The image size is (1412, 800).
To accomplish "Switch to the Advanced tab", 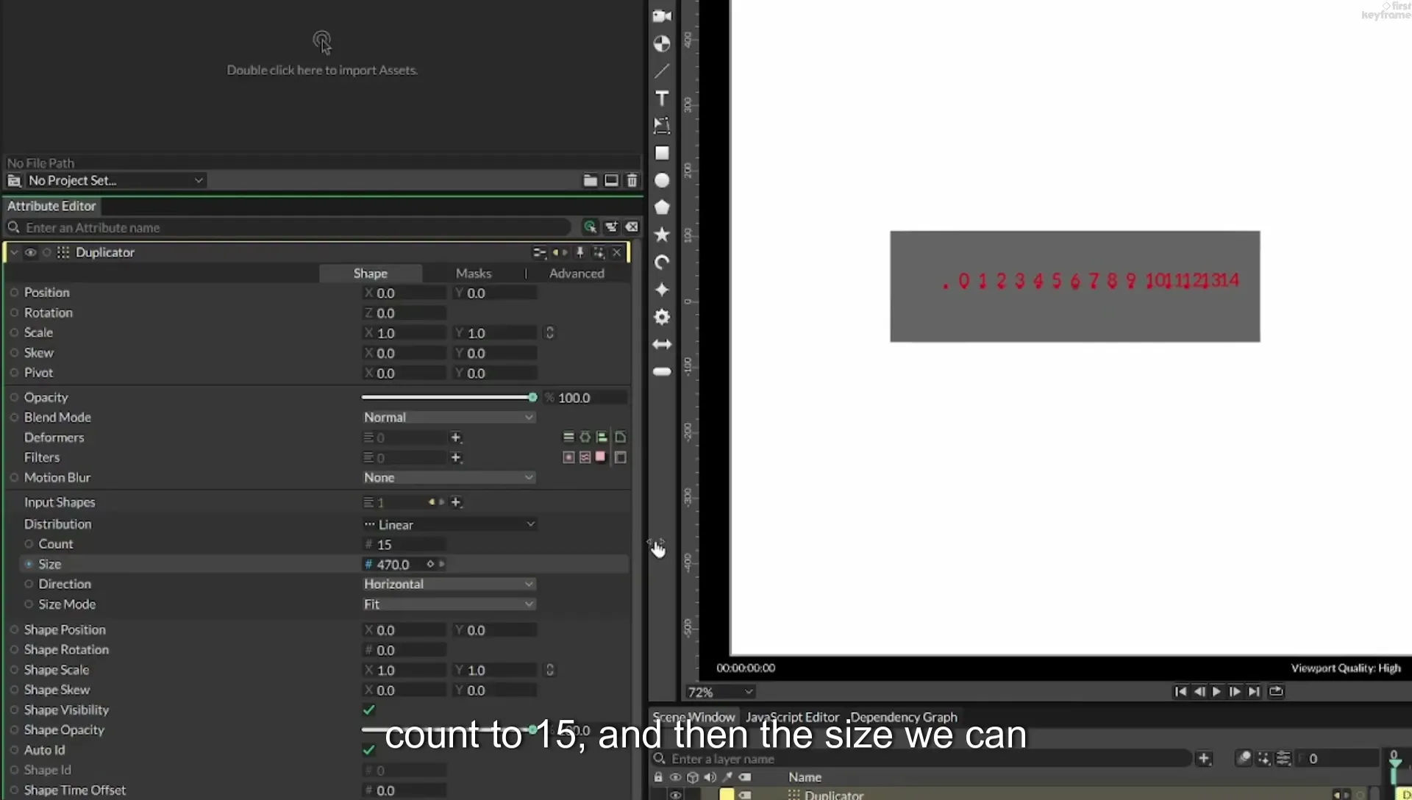I will 577,273.
